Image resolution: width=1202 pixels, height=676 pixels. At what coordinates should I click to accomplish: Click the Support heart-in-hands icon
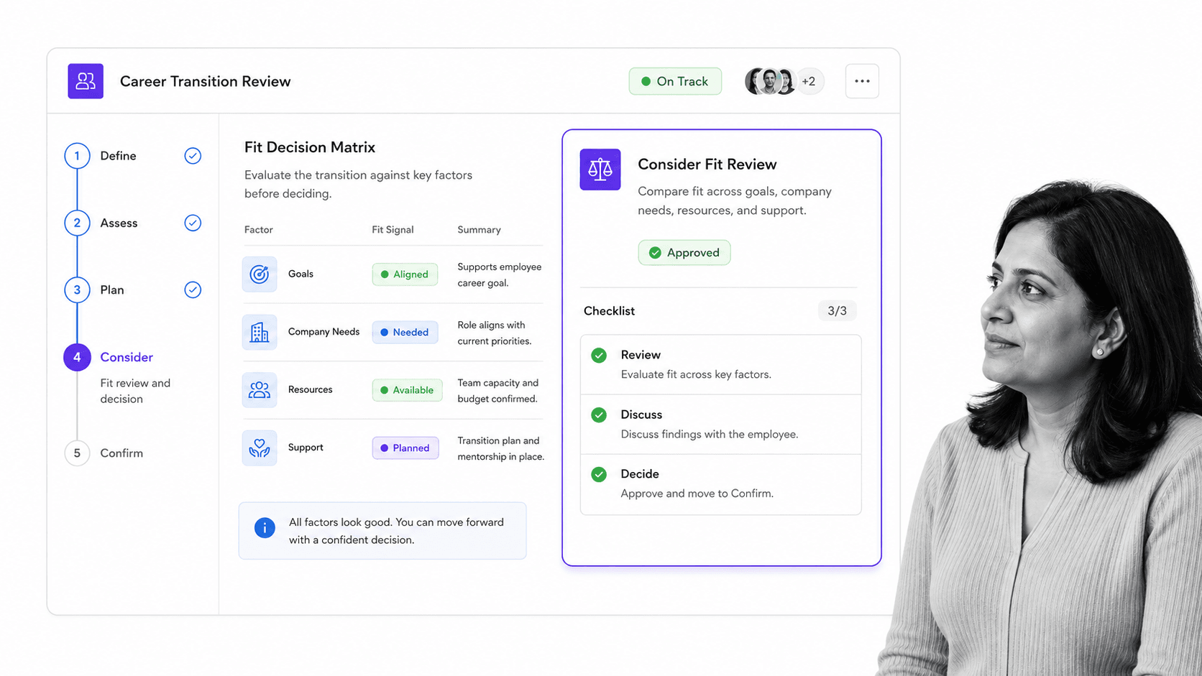[260, 448]
